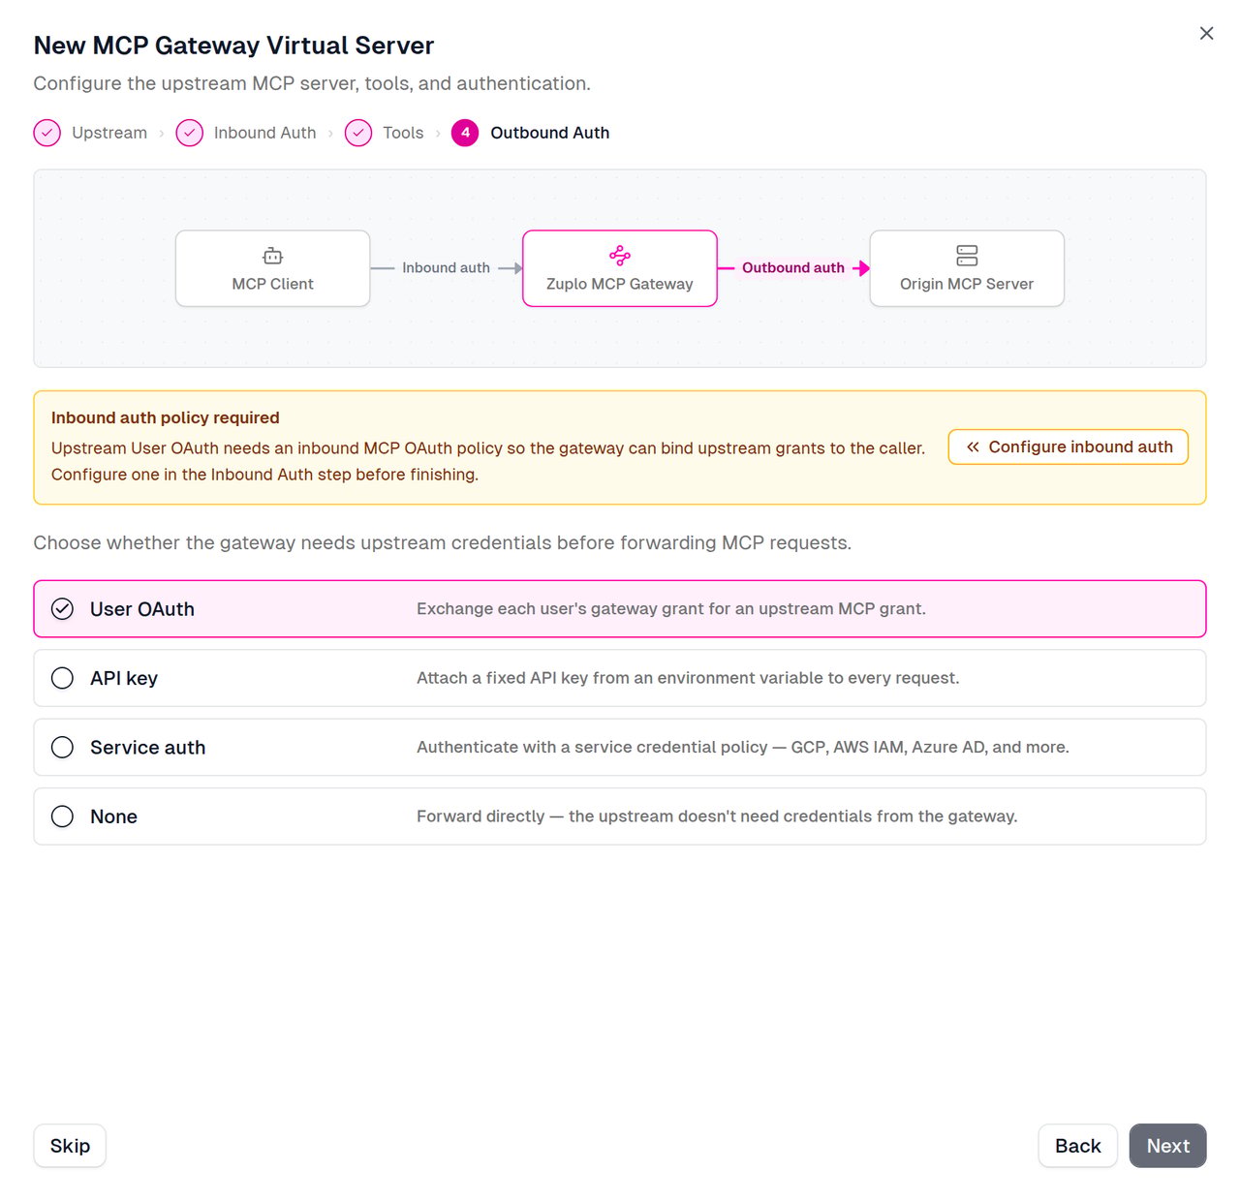Click the Origin MCP Server stack icon
1240x1201 pixels.
[967, 256]
